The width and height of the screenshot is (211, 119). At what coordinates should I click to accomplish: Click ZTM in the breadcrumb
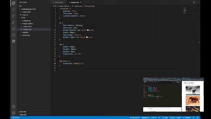tap(54, 6)
